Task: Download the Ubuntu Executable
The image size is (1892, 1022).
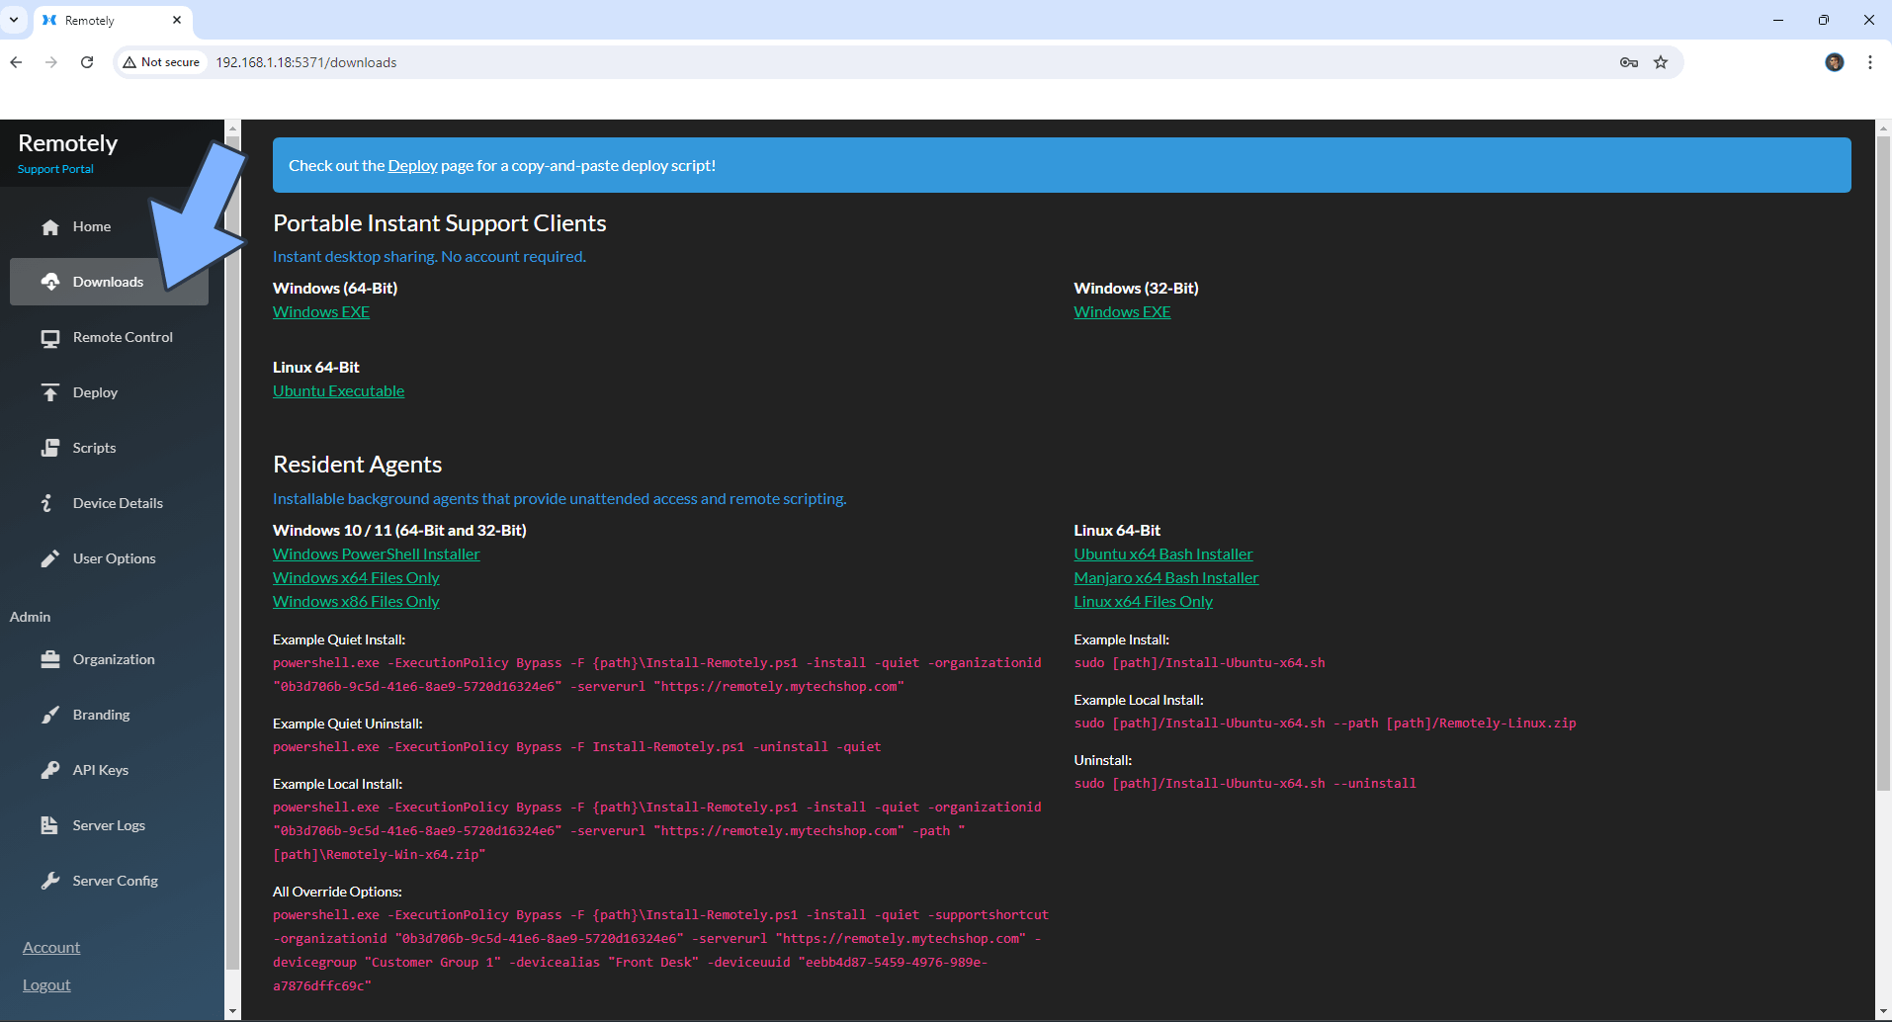Action: tap(338, 390)
